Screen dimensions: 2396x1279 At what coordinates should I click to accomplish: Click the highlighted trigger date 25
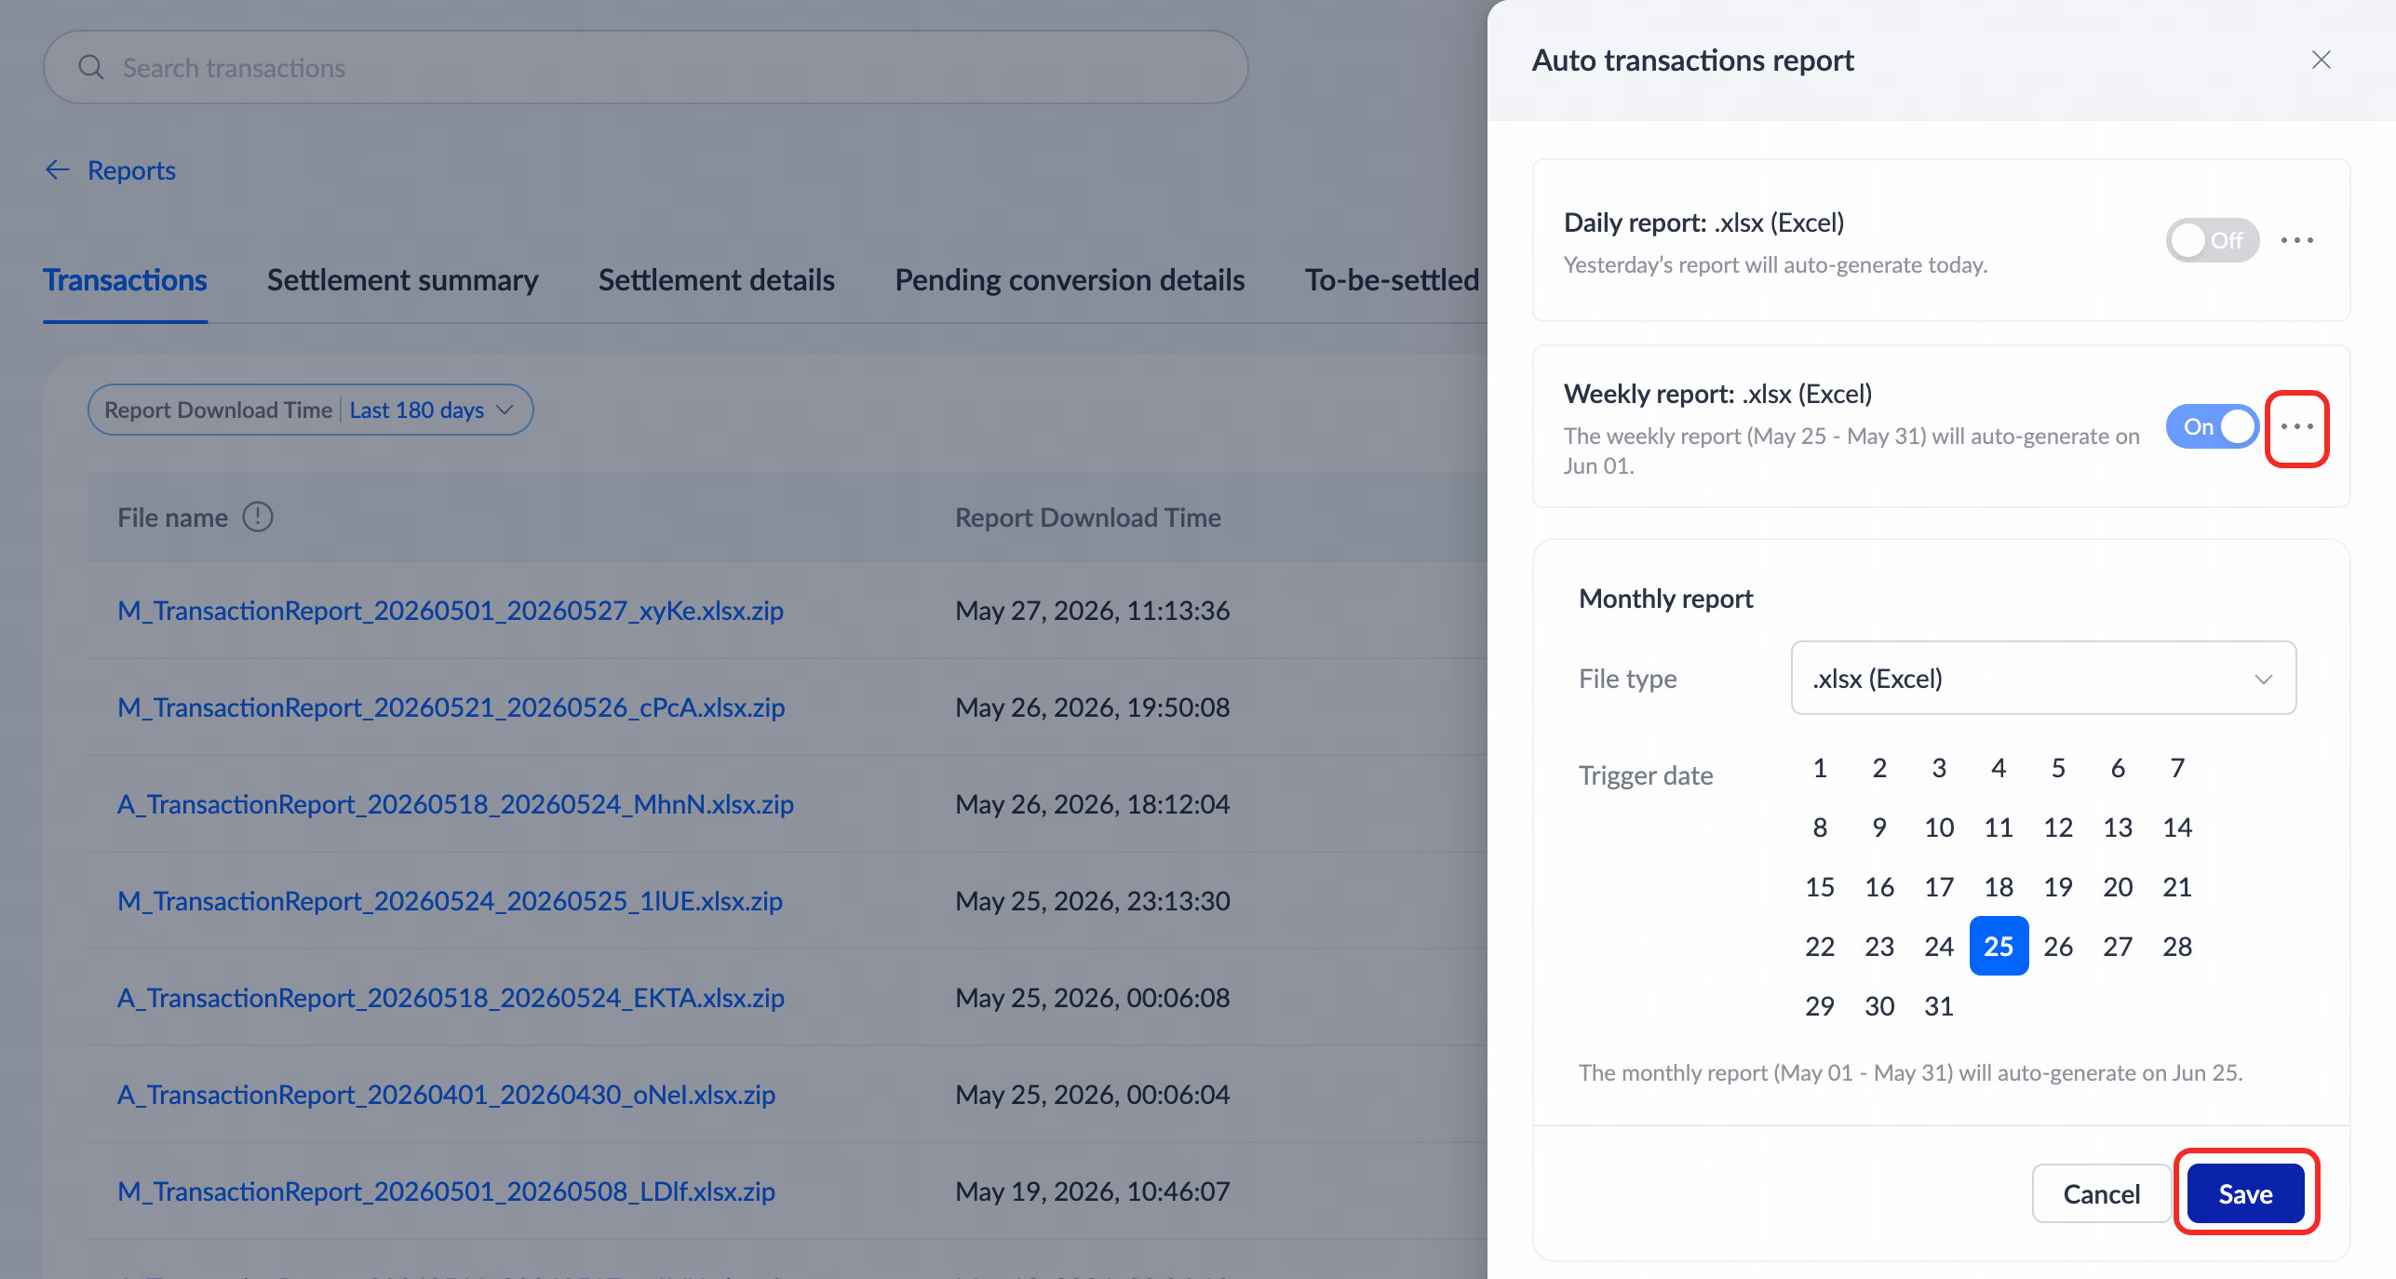1999,946
